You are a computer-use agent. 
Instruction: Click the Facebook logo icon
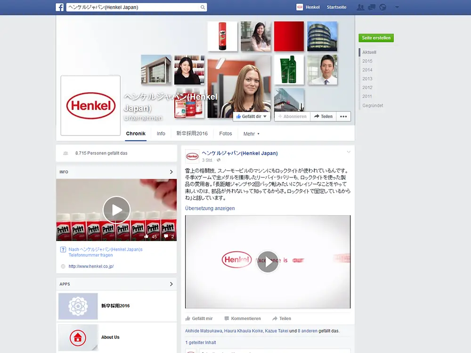[59, 7]
